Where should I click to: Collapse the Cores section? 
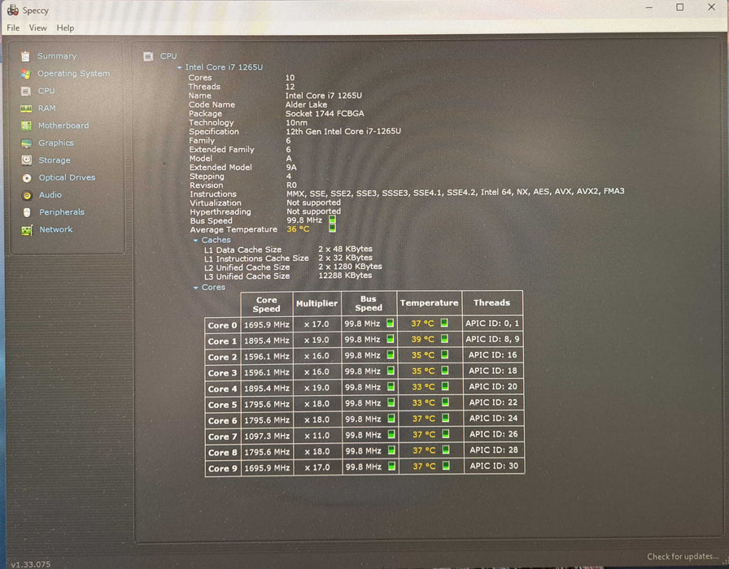[196, 288]
